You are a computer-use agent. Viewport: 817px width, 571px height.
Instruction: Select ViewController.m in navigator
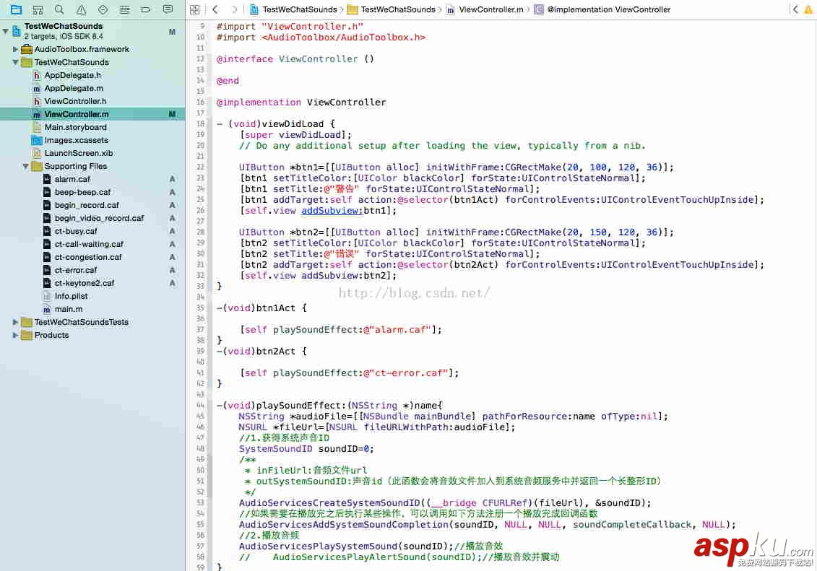(92, 114)
